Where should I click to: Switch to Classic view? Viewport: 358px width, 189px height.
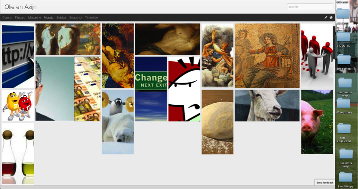[x=7, y=17]
